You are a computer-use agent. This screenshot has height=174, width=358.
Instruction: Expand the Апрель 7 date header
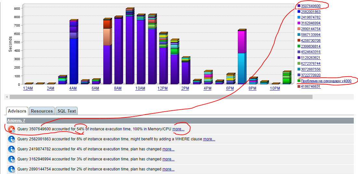point(16,121)
